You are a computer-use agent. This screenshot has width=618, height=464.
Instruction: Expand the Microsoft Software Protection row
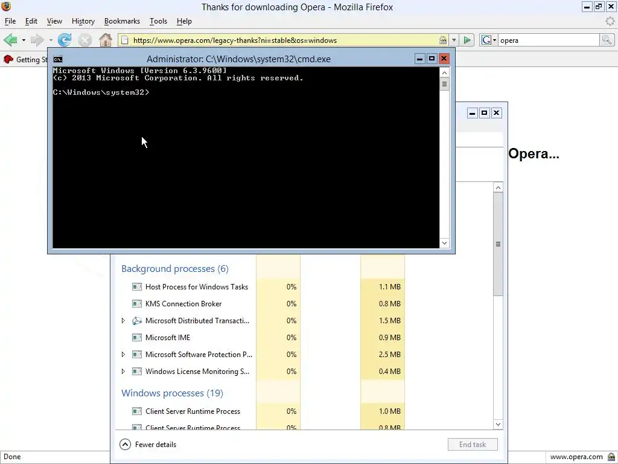tap(123, 355)
